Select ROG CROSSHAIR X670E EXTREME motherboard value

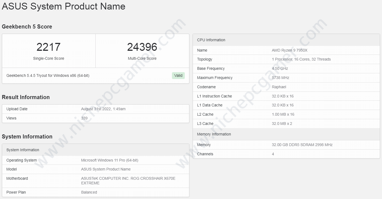pyautogui.click(x=128, y=181)
